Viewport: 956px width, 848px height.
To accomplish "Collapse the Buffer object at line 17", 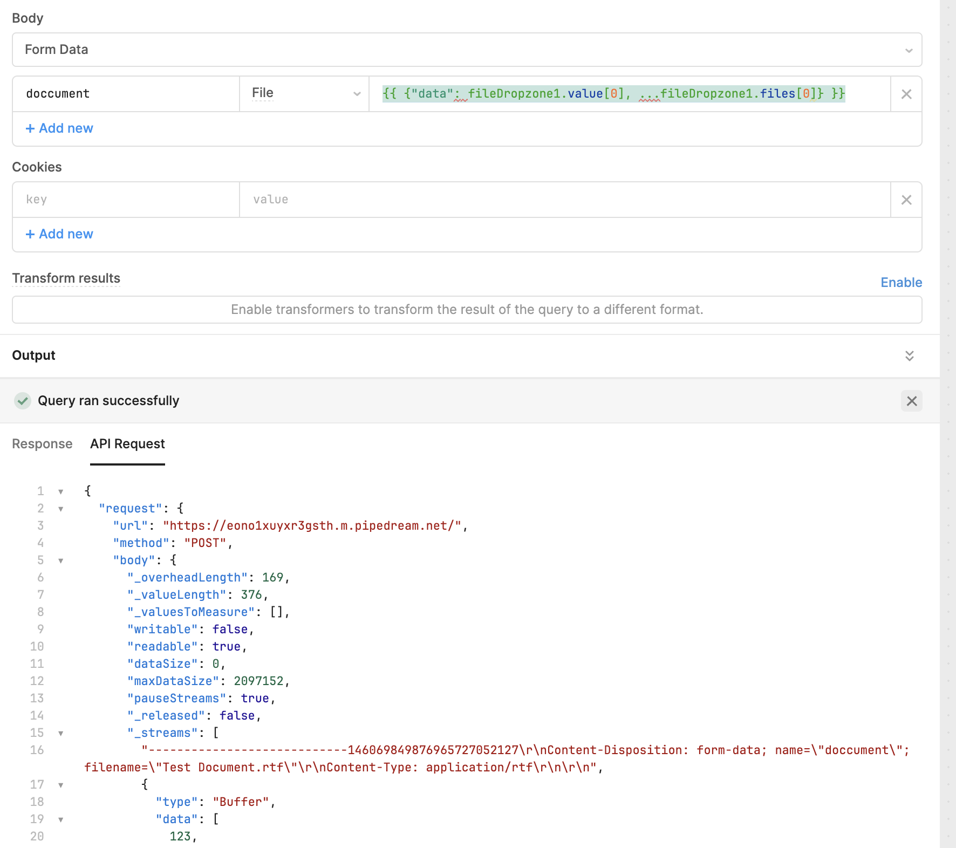I will click(61, 785).
